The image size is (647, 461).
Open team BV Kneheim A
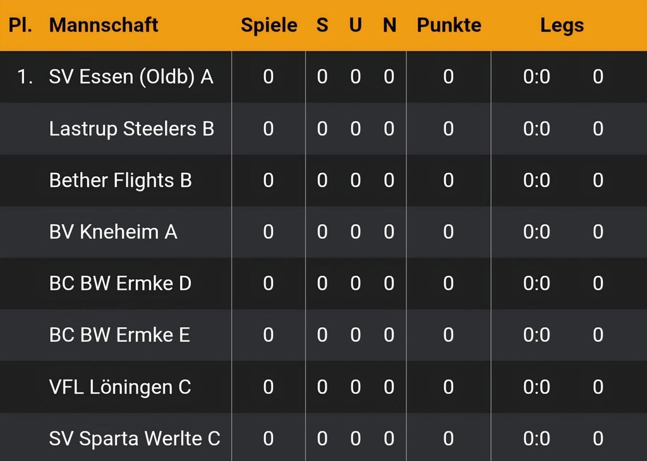coord(113,232)
